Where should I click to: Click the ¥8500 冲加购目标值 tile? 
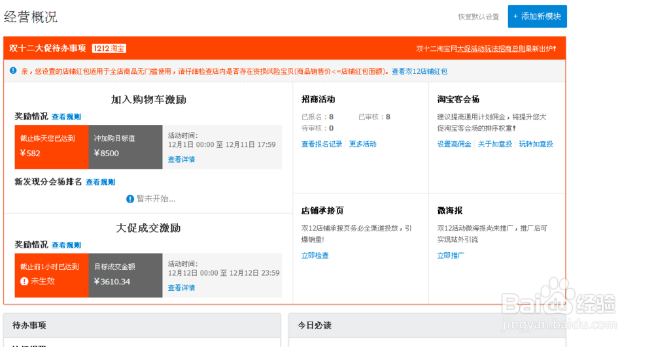click(x=126, y=147)
